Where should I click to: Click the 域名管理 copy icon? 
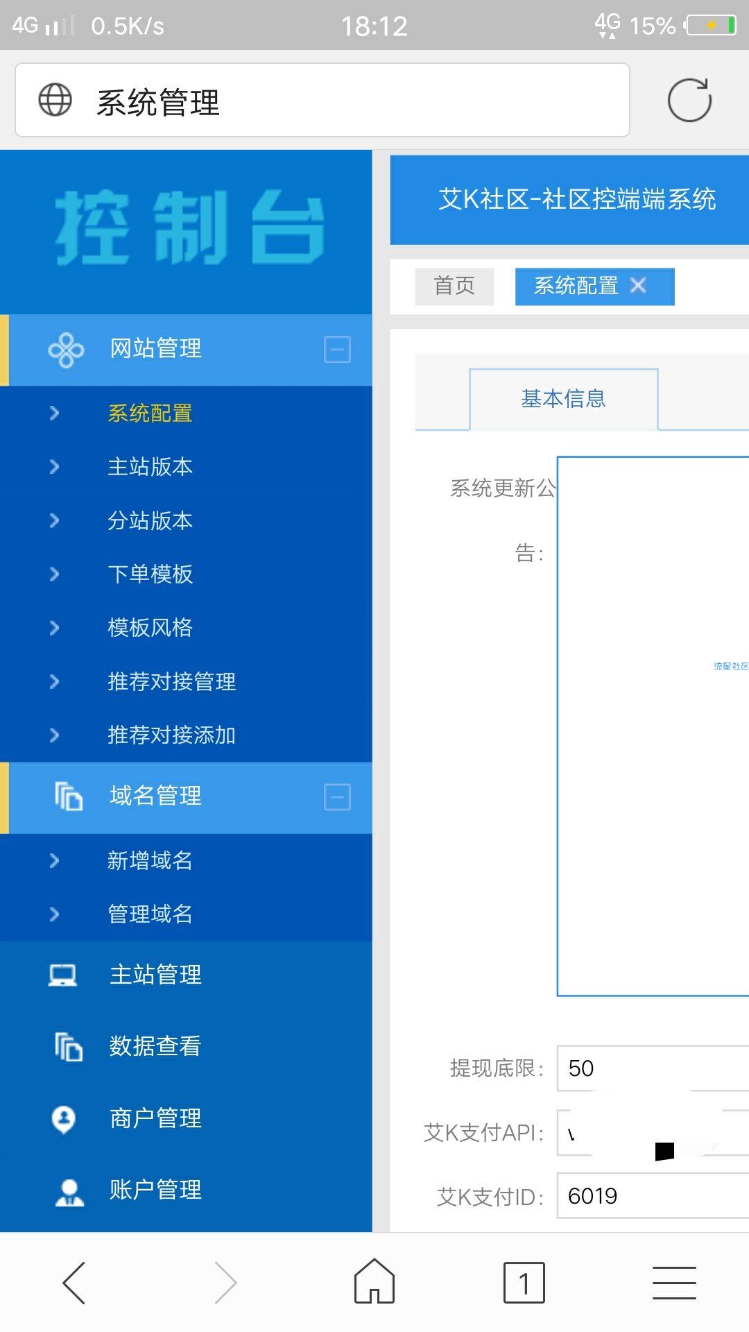pos(69,796)
